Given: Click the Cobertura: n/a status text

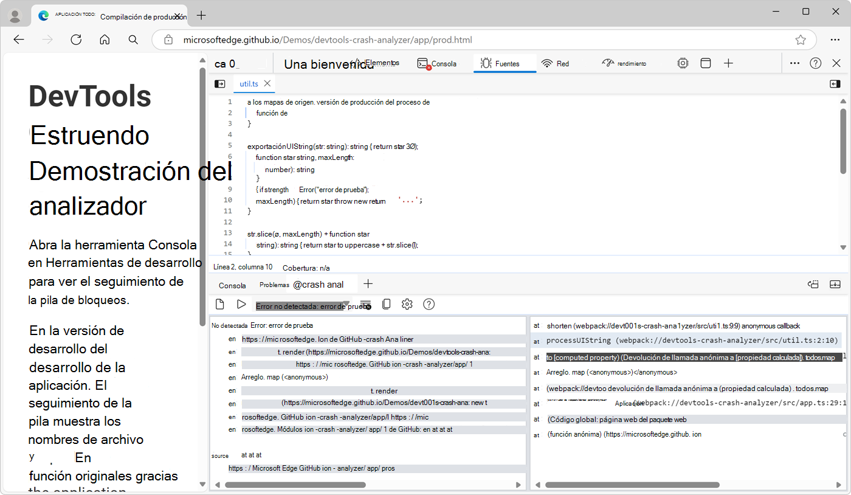Looking at the screenshot, I should 306,267.
